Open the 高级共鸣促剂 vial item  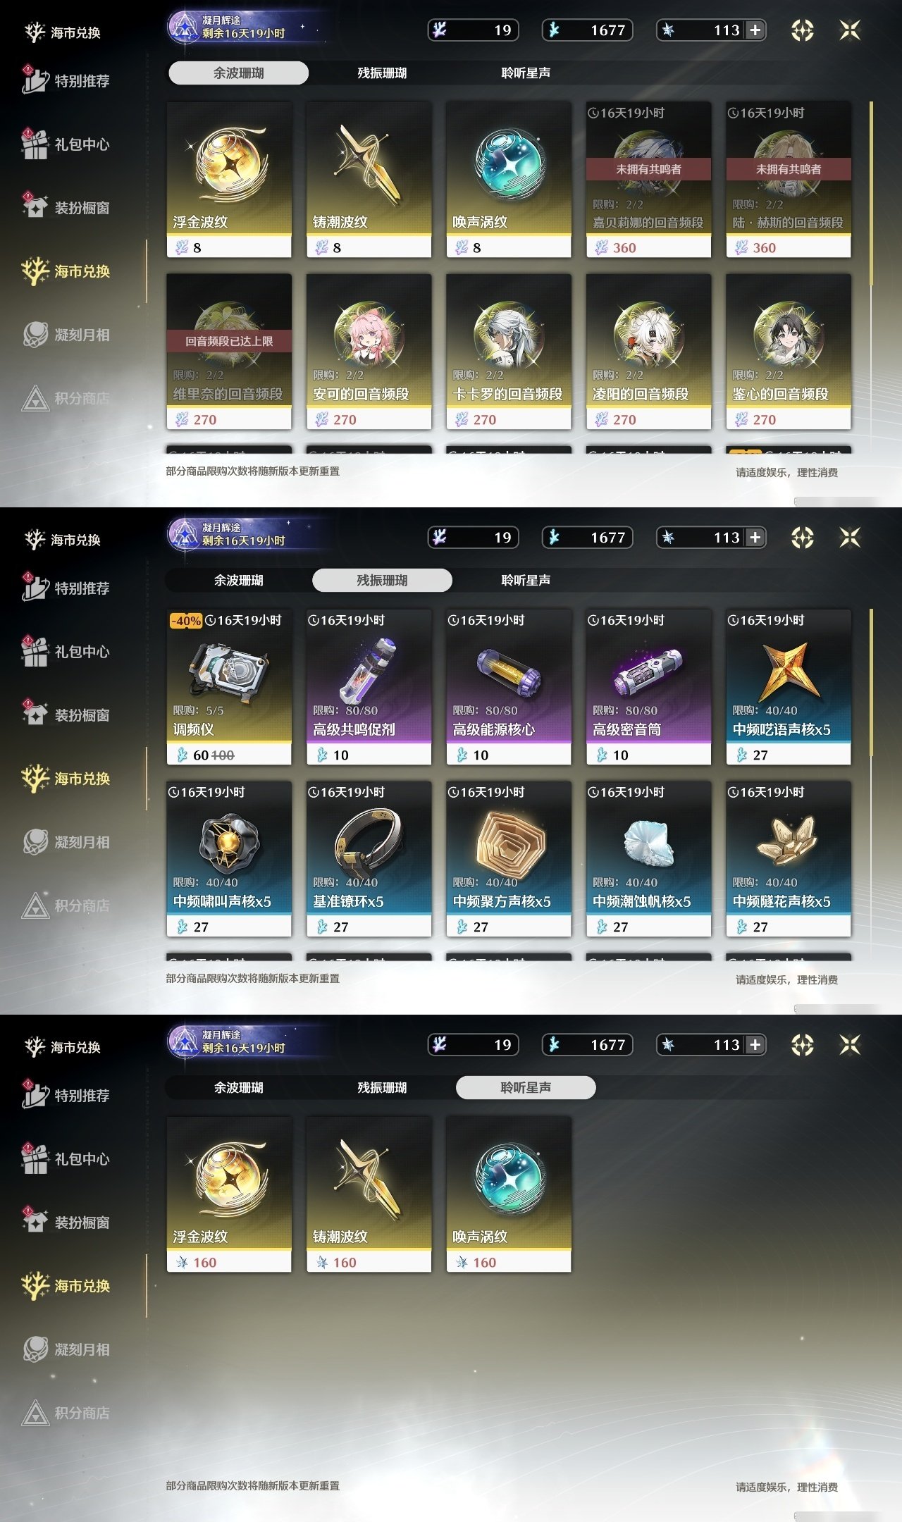point(369,687)
